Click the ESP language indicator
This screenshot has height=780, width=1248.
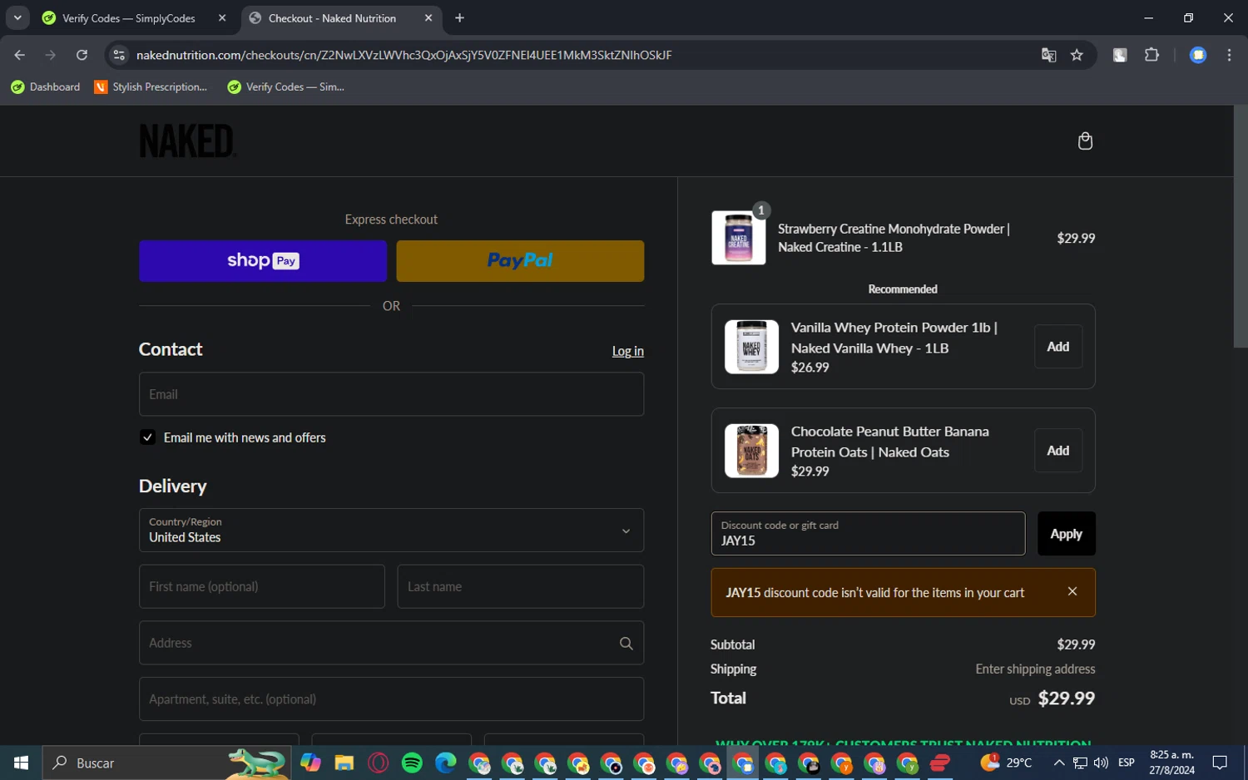coord(1127,763)
